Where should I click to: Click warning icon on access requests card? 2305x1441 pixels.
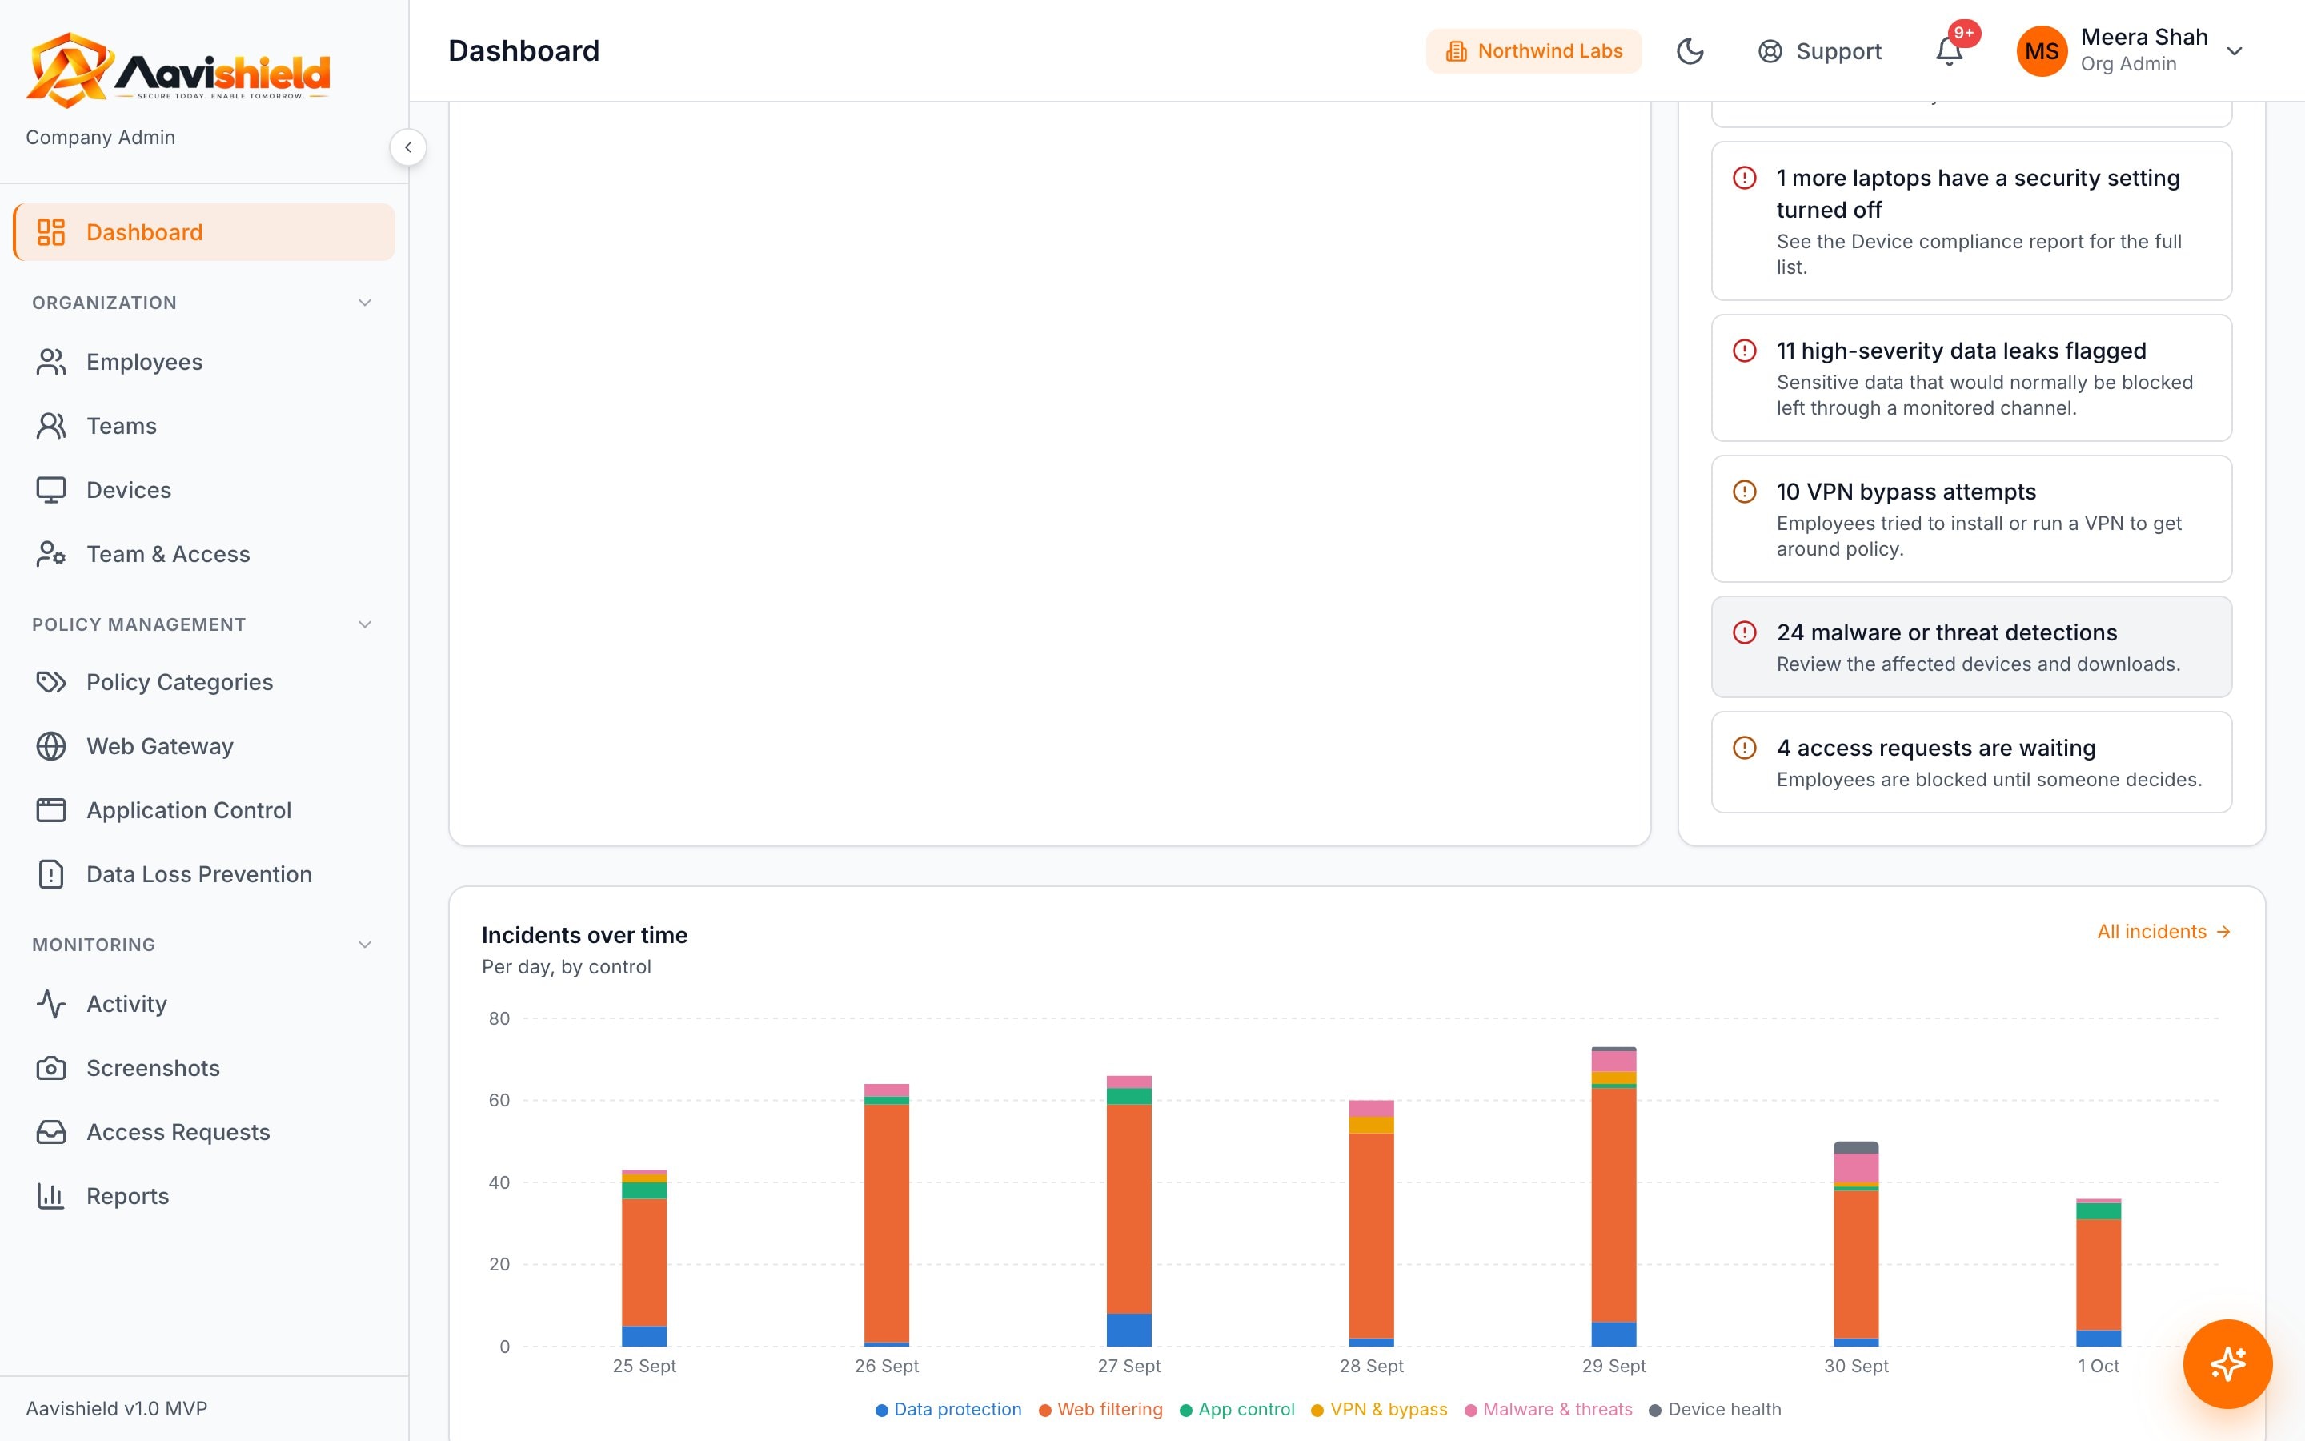[x=1744, y=749]
